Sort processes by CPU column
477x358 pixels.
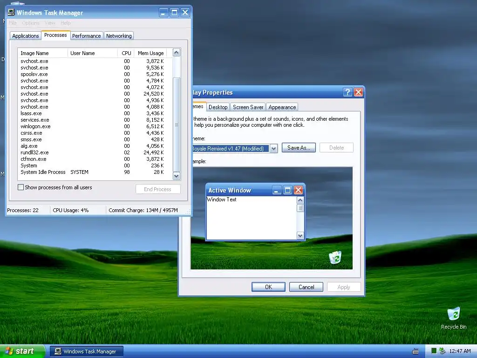(x=126, y=53)
